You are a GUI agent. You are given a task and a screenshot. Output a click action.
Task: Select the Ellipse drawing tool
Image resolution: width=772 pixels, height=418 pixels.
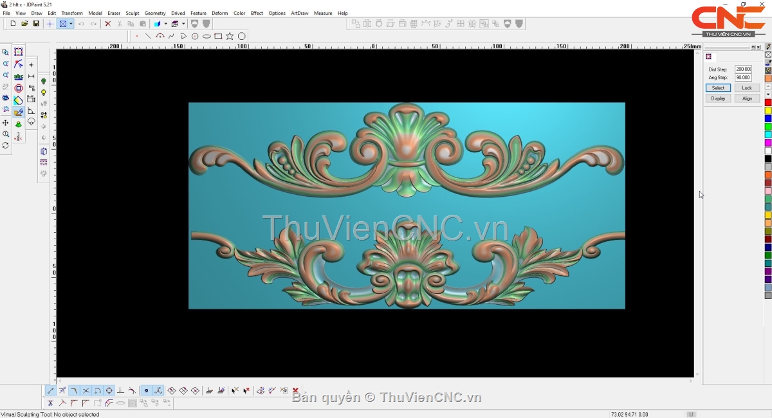click(x=207, y=36)
